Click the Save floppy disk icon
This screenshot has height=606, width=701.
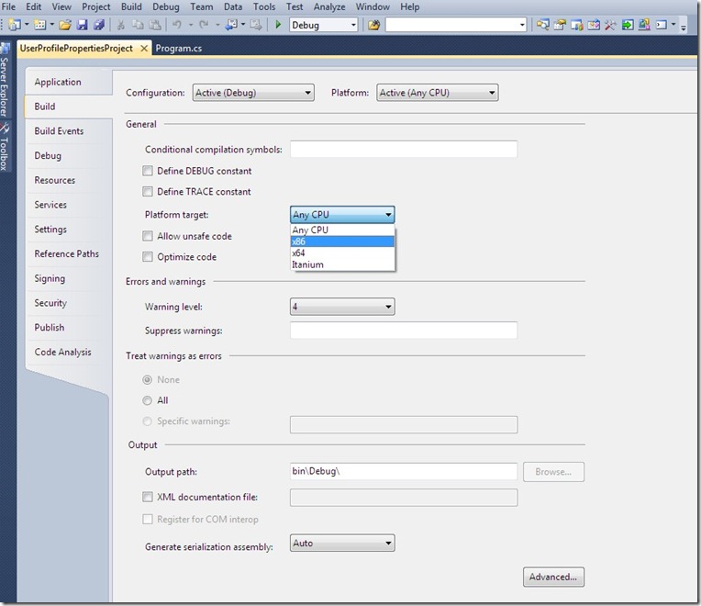[x=83, y=25]
